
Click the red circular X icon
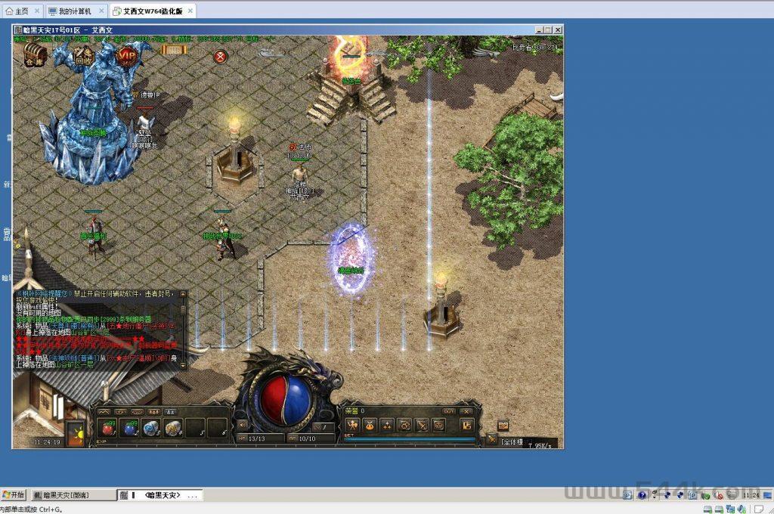pos(220,56)
